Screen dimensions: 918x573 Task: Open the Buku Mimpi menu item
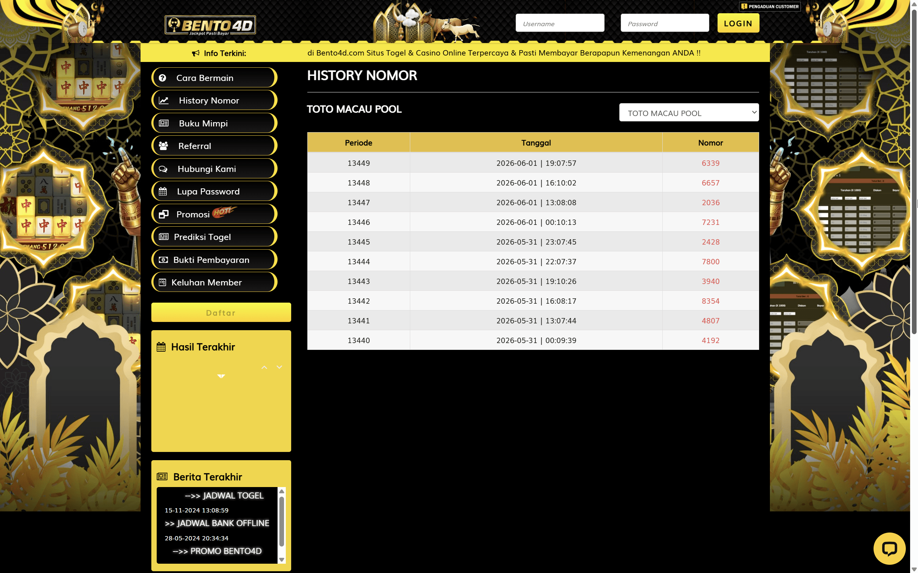point(214,123)
